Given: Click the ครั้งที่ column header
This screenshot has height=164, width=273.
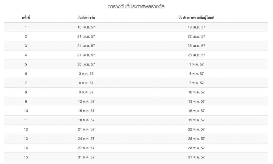Looking at the screenshot, I should [x=26, y=18].
